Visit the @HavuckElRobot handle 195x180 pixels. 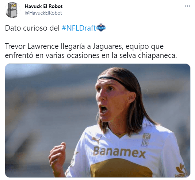43,13
